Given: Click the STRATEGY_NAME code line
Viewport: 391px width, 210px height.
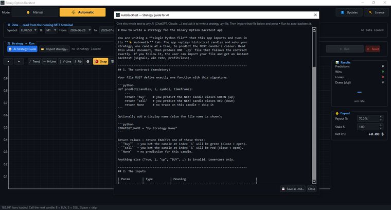Looking at the screenshot, I should [x=147, y=128].
